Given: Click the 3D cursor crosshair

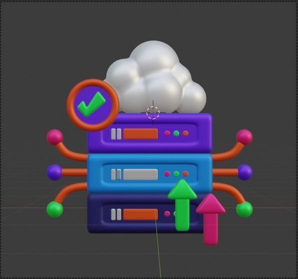Looking at the screenshot, I should 153,112.
